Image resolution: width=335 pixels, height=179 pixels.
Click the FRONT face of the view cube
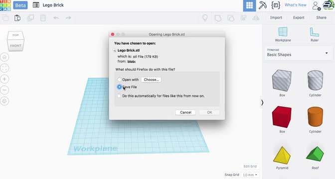(15, 45)
